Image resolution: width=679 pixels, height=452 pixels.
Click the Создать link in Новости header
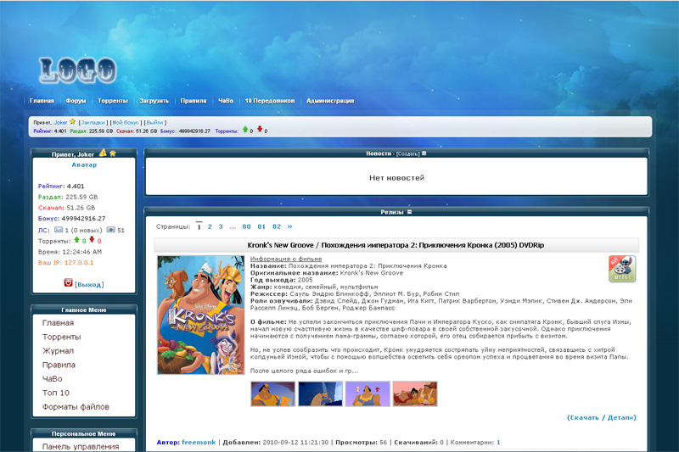[408, 154]
